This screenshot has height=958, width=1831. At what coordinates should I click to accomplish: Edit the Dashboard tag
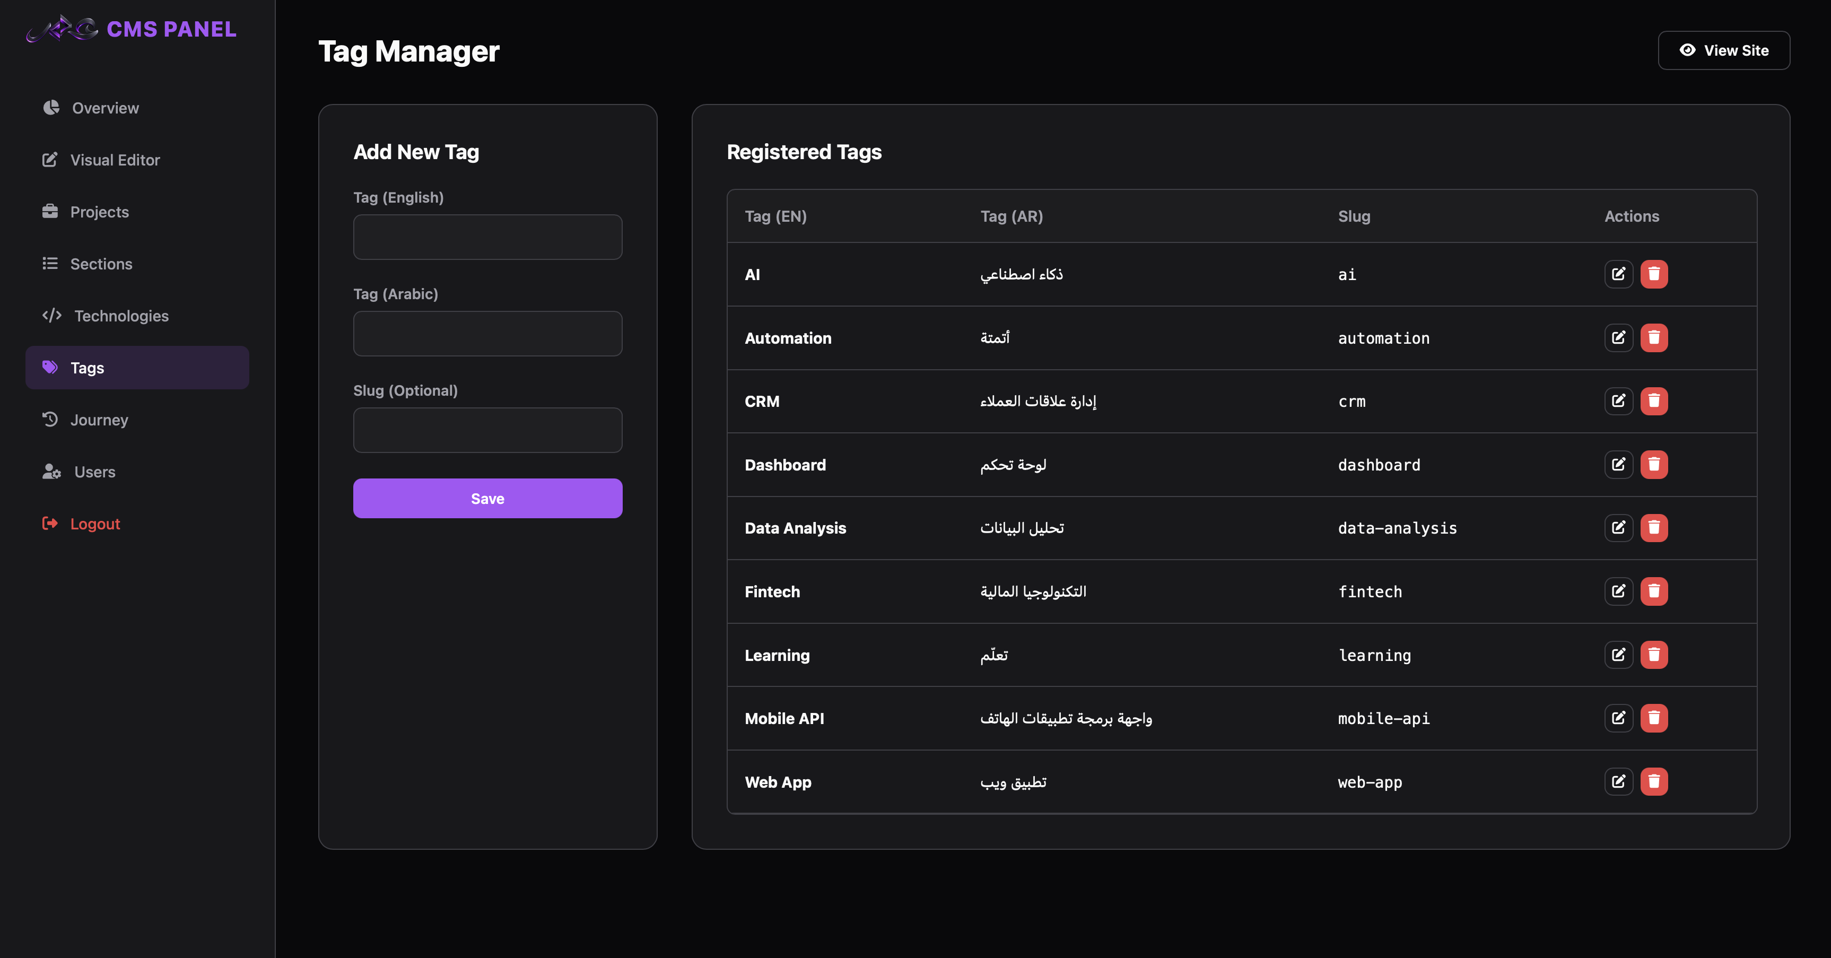pyautogui.click(x=1618, y=465)
